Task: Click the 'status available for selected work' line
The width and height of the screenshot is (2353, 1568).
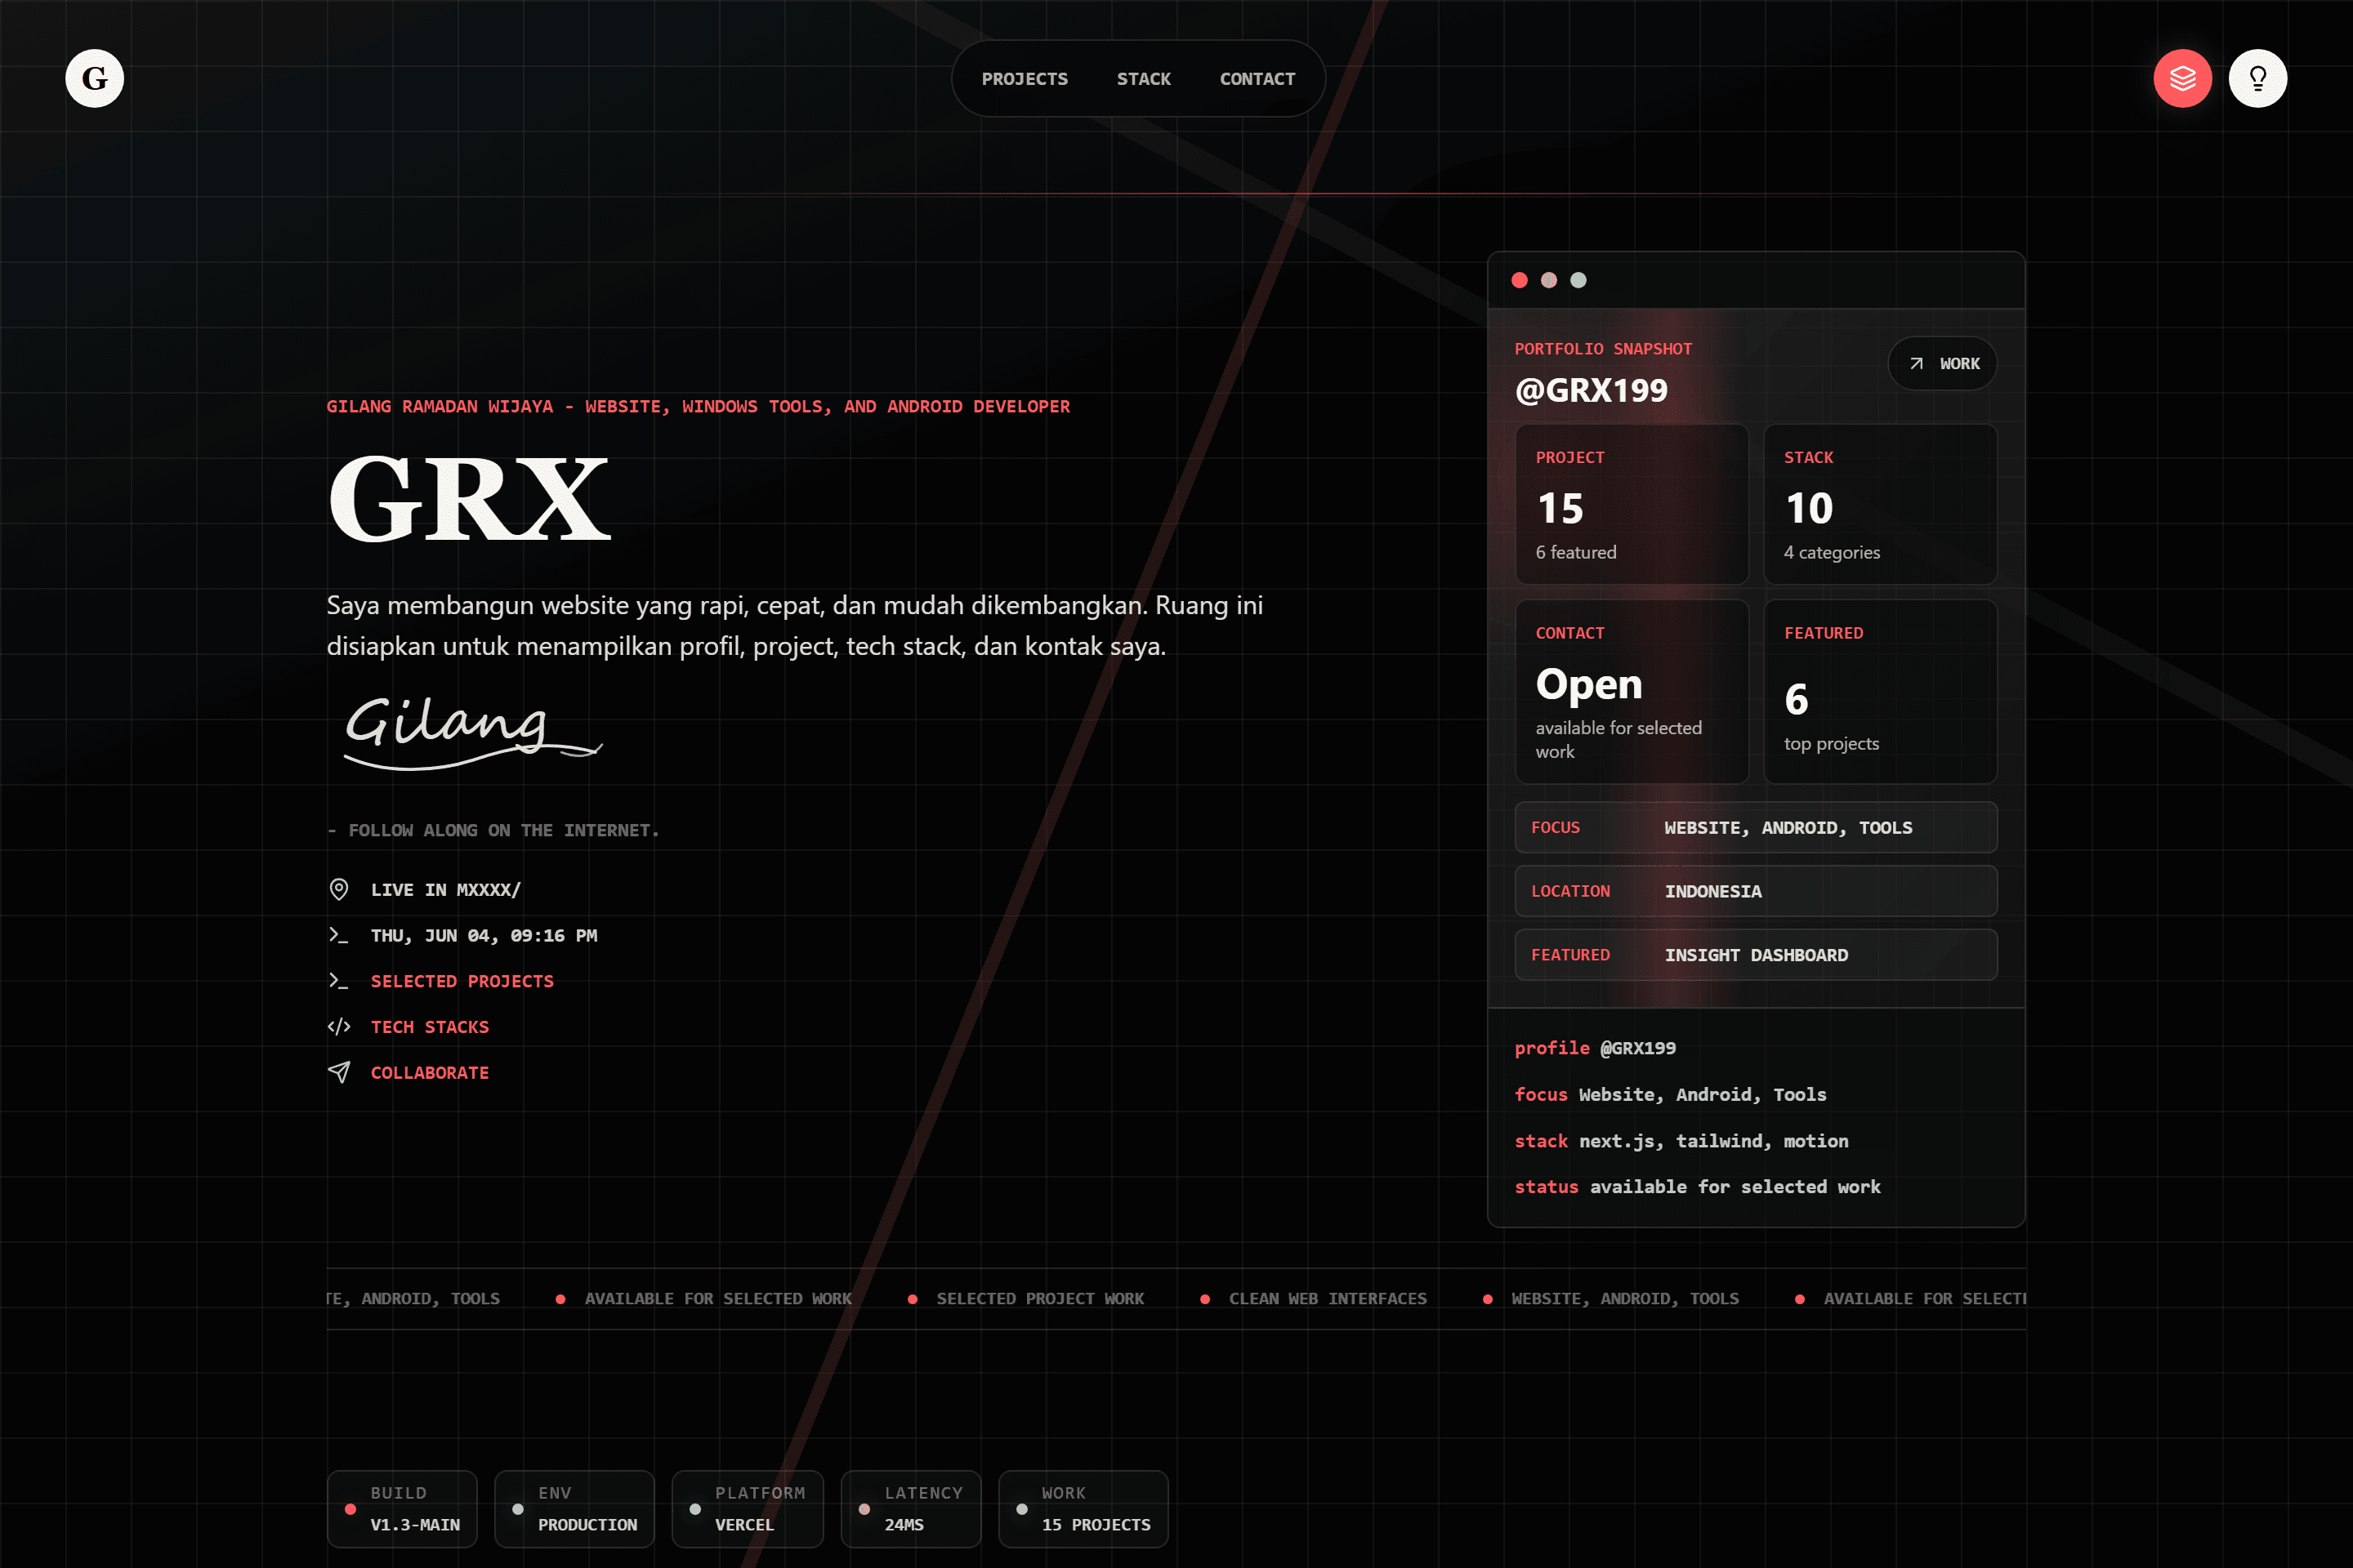Action: point(1698,1187)
